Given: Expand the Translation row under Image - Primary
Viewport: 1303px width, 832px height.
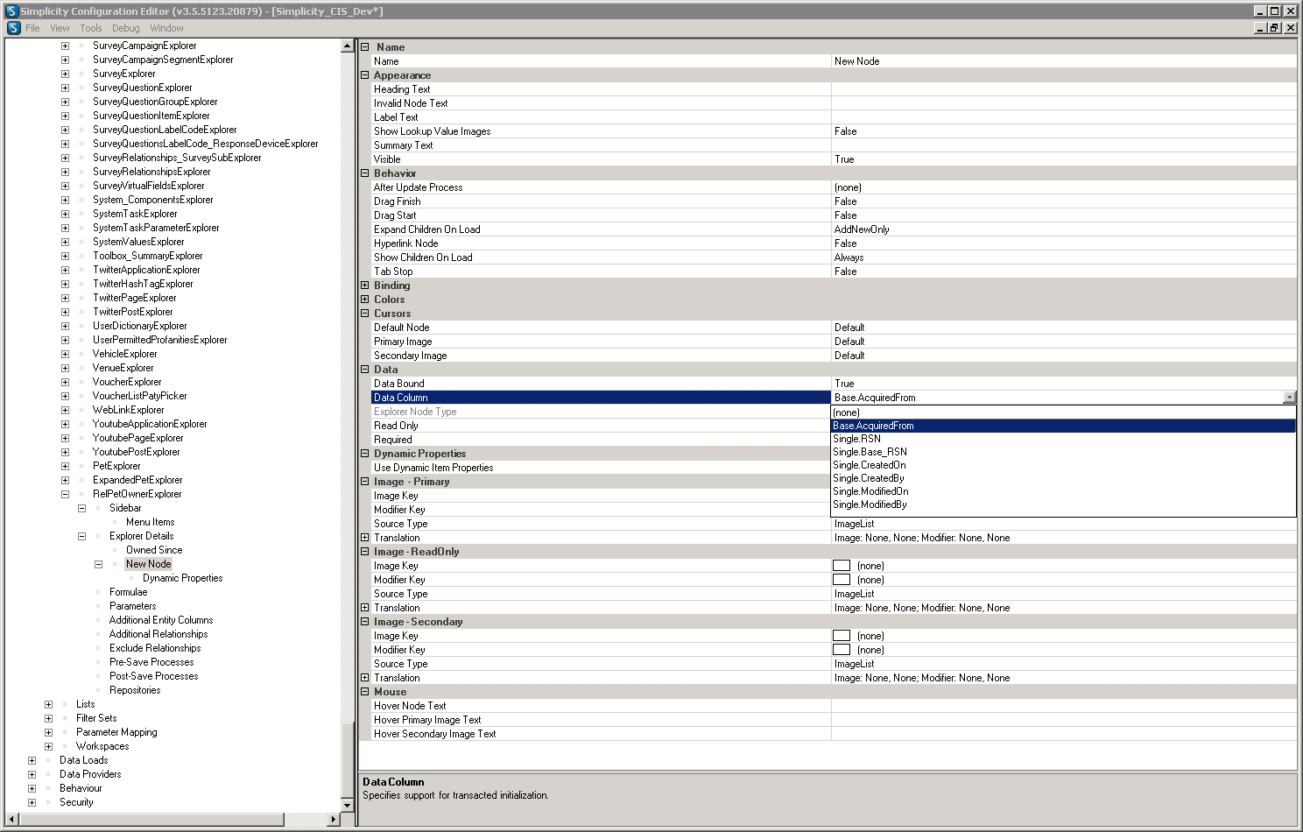Looking at the screenshot, I should tap(365, 538).
